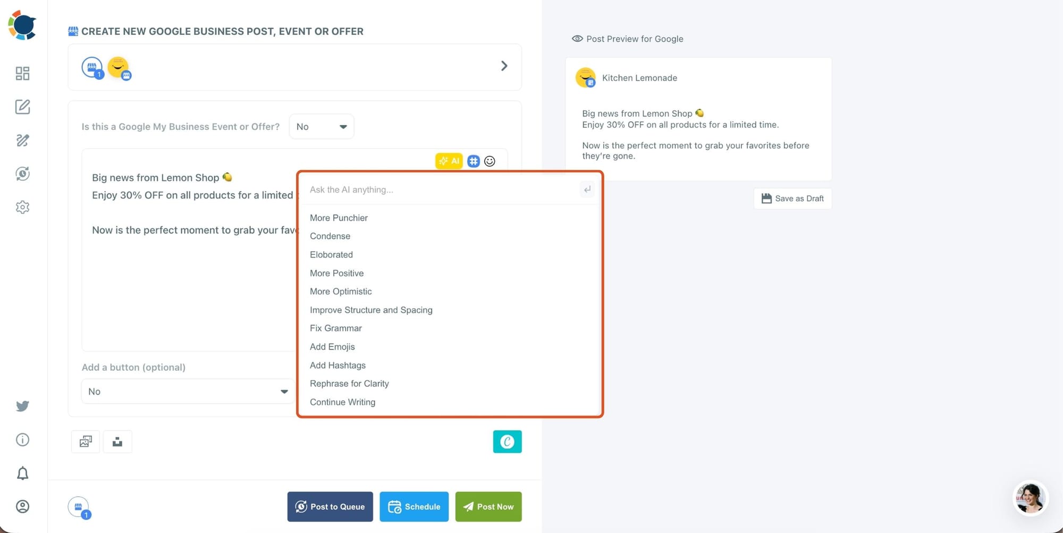
Task: Select More Punchier from AI menu
Action: point(339,218)
